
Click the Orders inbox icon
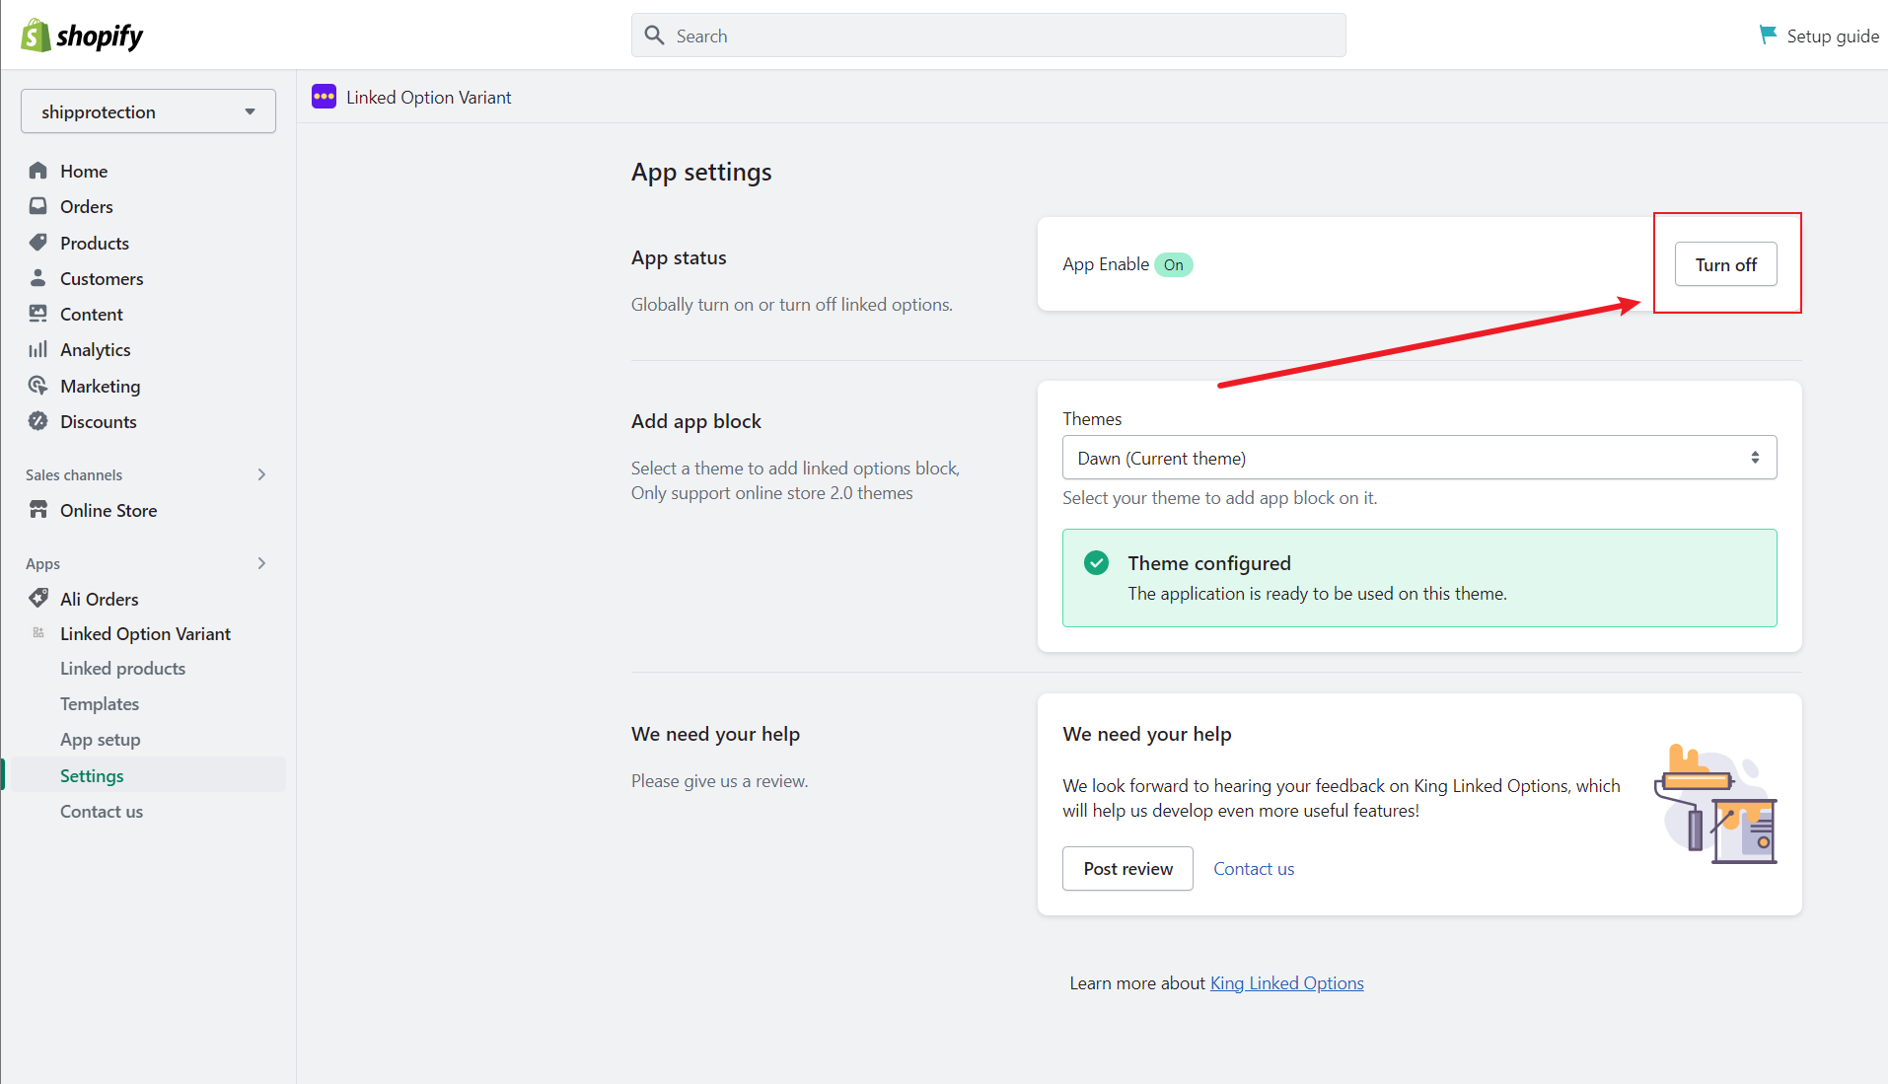(38, 206)
